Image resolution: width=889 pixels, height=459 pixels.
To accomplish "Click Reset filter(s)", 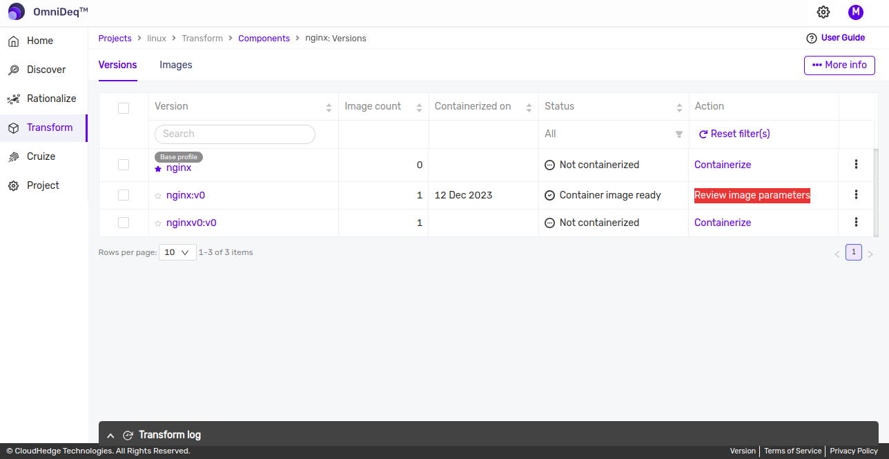I will pos(734,134).
